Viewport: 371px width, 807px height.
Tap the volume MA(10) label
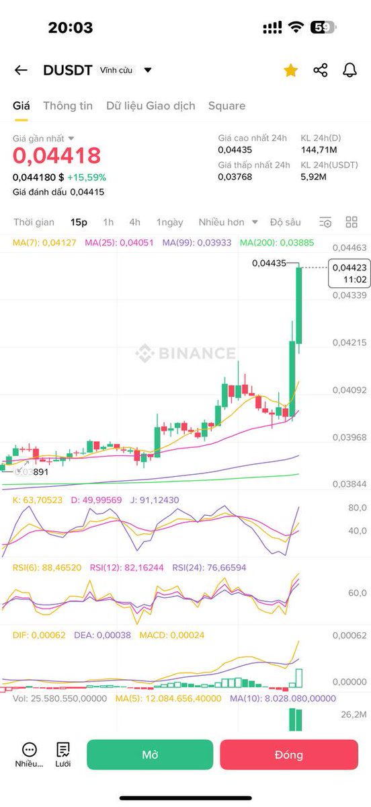point(282,699)
